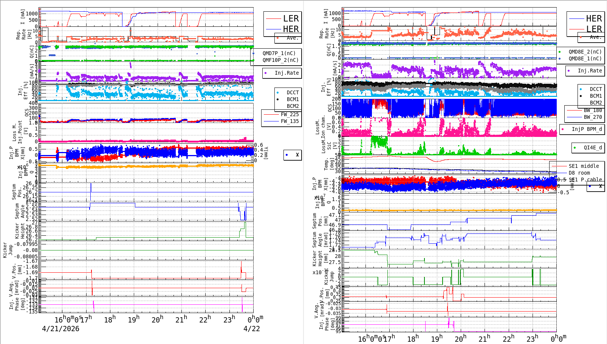This screenshot has height=344, width=607.
Task: Click Septum Angle axis title on left plot
Action: pos(20,211)
